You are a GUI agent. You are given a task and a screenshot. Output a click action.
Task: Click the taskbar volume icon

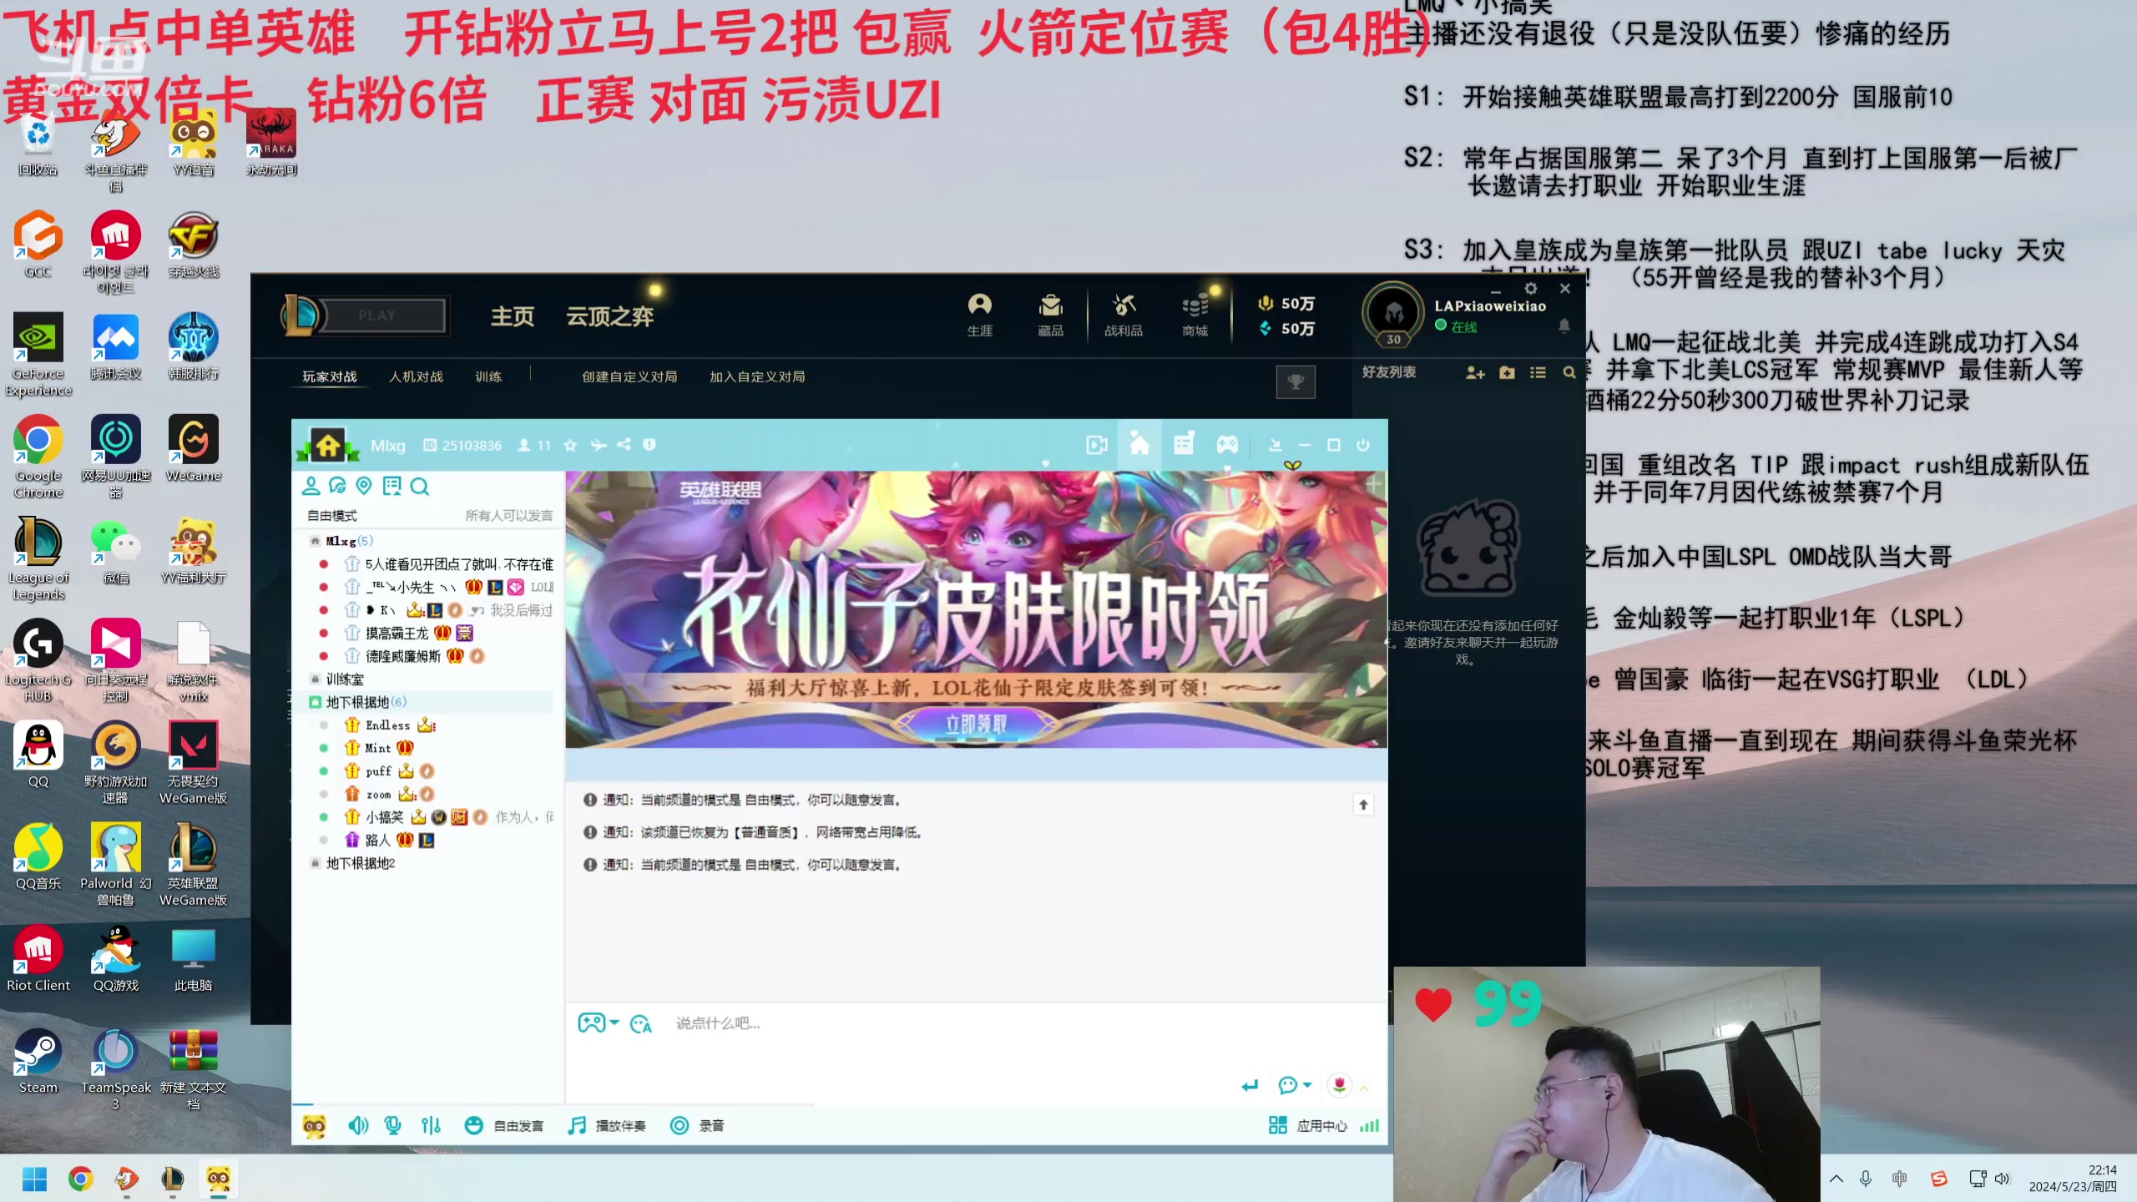tap(2003, 1179)
